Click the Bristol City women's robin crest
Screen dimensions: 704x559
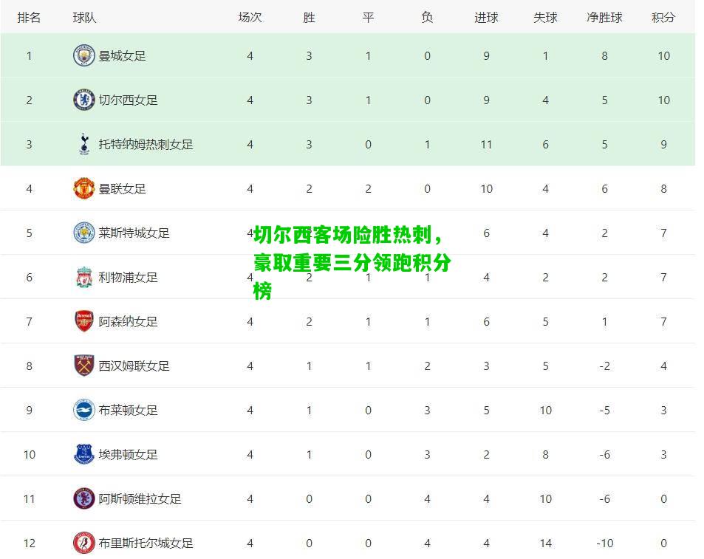[84, 543]
